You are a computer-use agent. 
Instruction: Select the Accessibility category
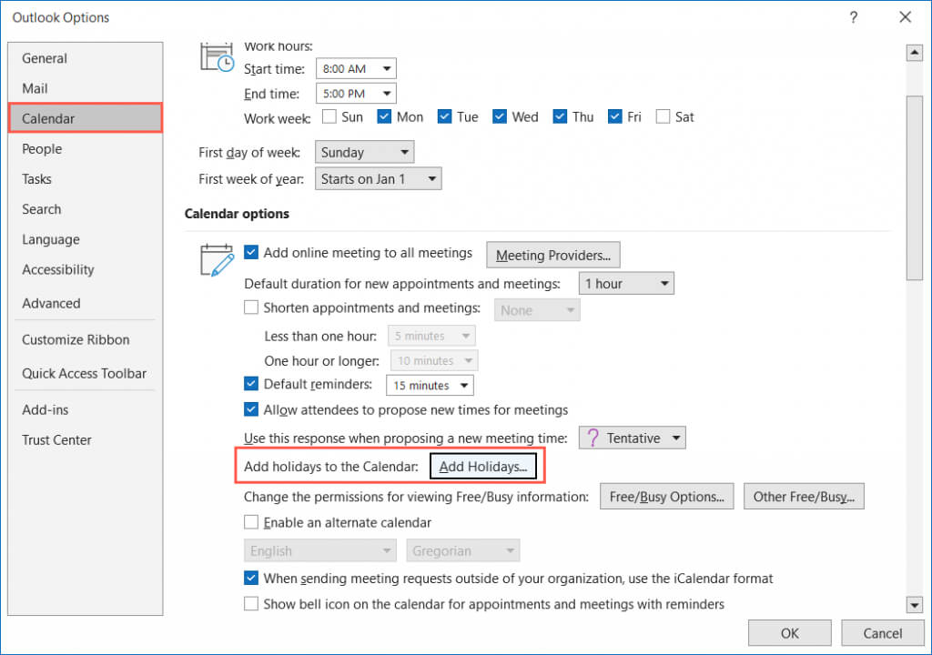click(85, 270)
